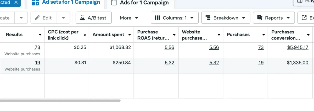Viewport: 314px width, 111px height.
Task: Open the Purchases column header menu
Action: 263,35
